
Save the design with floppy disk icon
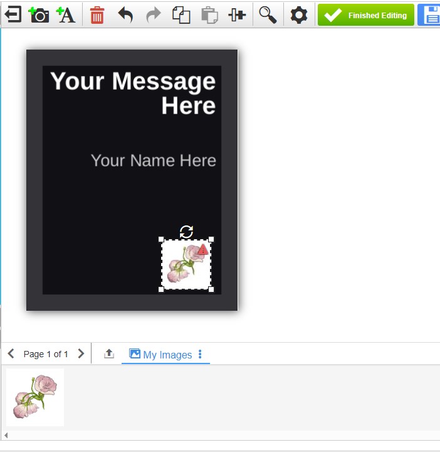coord(430,15)
